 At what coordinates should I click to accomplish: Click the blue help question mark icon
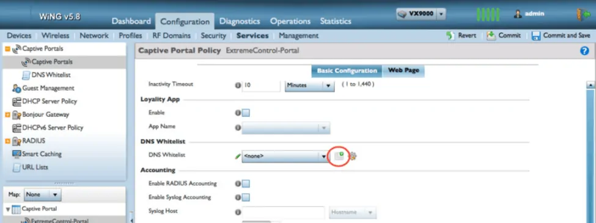(584, 51)
